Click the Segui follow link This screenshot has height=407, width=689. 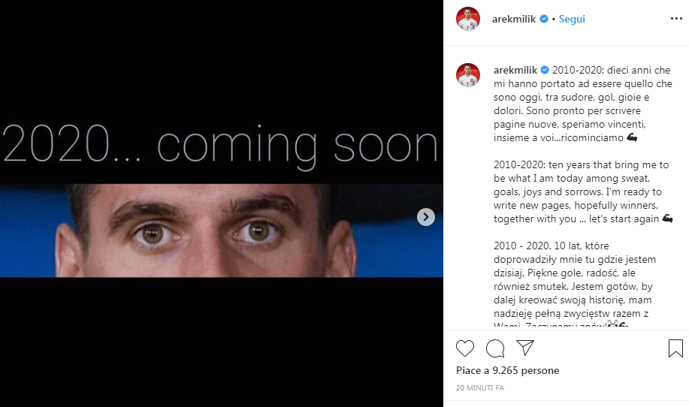pyautogui.click(x=572, y=19)
